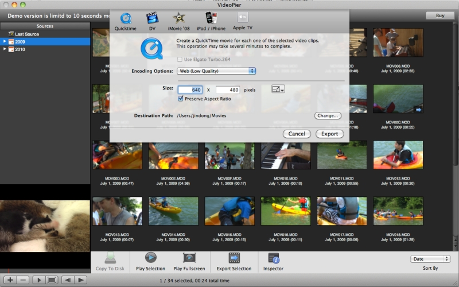Click the scrollbar down arrow

[x=456, y=246]
